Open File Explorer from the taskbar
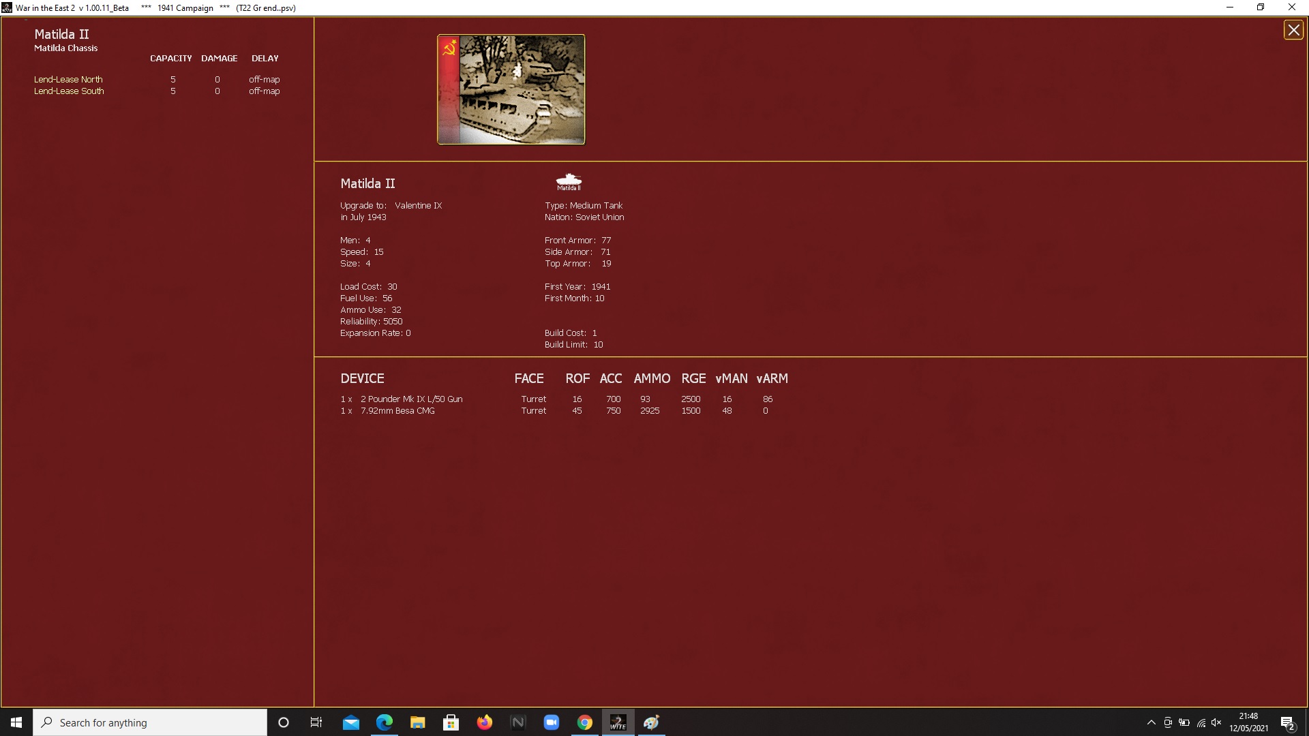The width and height of the screenshot is (1309, 736). click(x=417, y=722)
